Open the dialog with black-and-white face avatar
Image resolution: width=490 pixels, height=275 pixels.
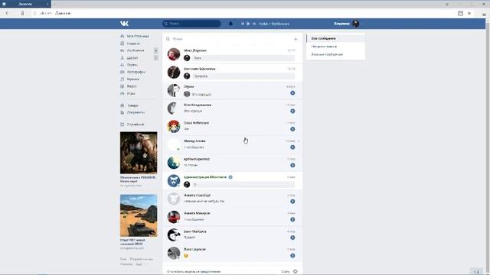pos(232,235)
